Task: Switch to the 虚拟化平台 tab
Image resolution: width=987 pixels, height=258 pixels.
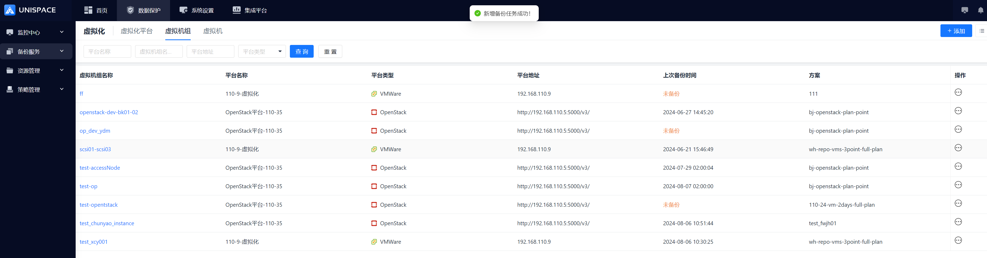Action: 136,31
